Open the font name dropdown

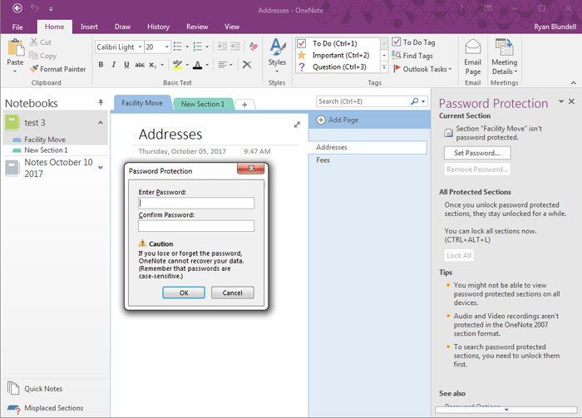click(x=140, y=47)
